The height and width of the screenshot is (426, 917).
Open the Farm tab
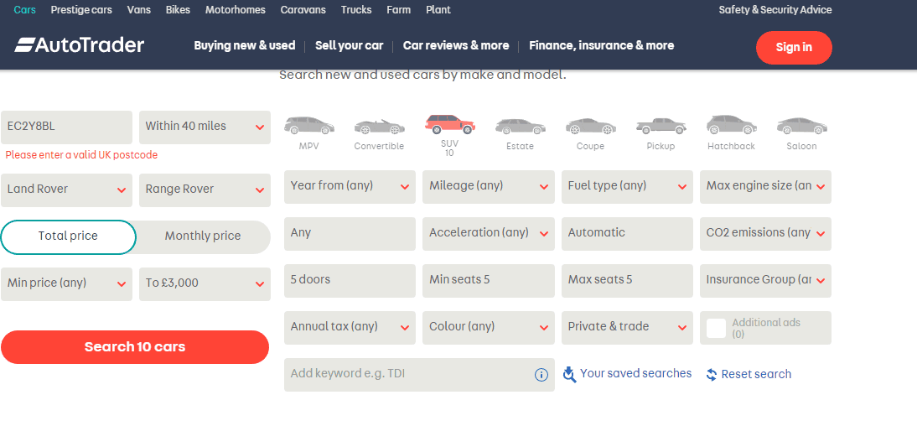pyautogui.click(x=399, y=10)
